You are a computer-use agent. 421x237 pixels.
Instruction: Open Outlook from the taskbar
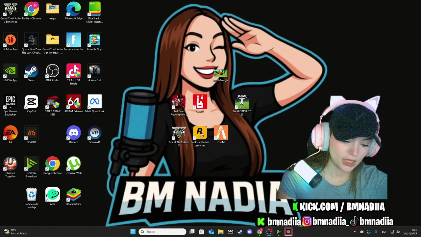click(211, 232)
